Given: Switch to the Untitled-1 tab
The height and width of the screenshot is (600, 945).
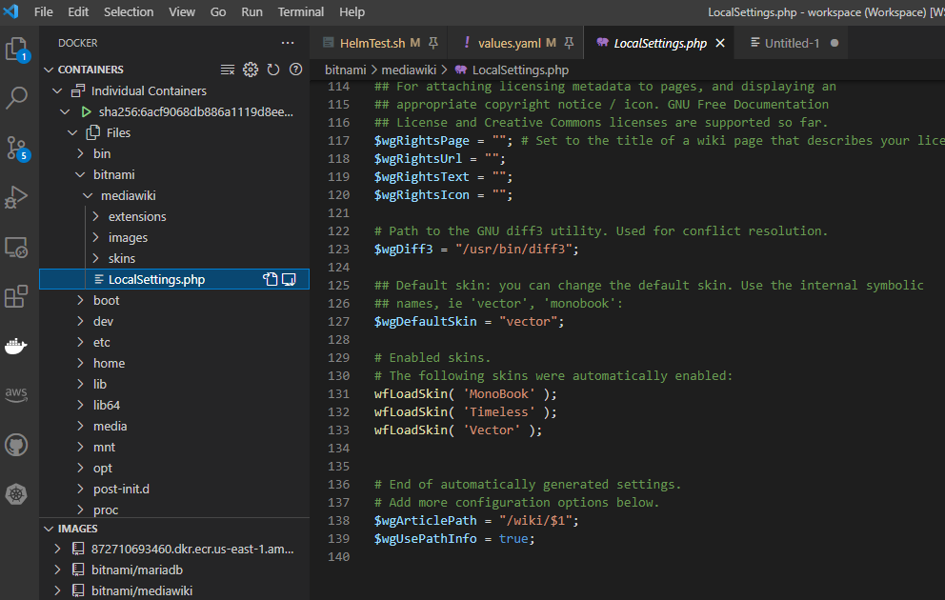Looking at the screenshot, I should [791, 43].
